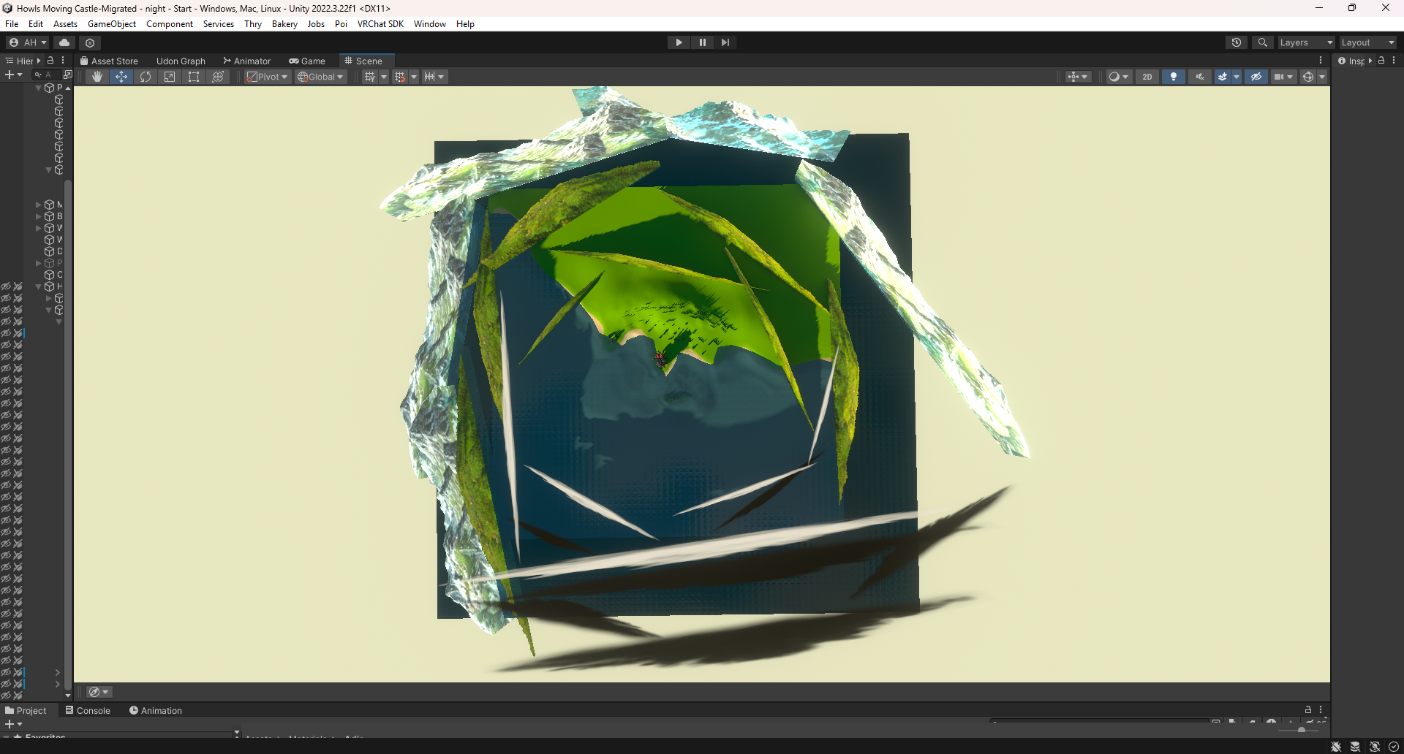Screen dimensions: 1404x754
Task: Open the Inspector panel three-dot menu
Action: pos(1394,61)
